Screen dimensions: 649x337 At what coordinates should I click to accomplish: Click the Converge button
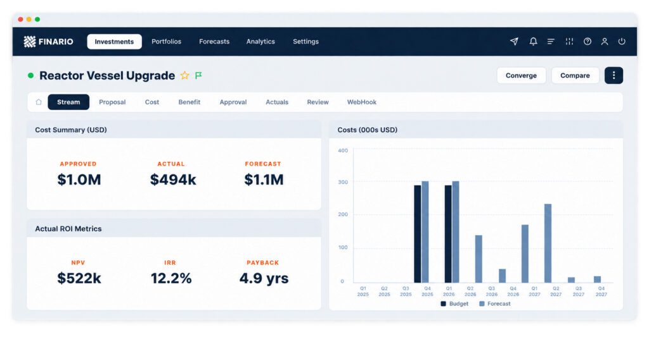tap(521, 76)
